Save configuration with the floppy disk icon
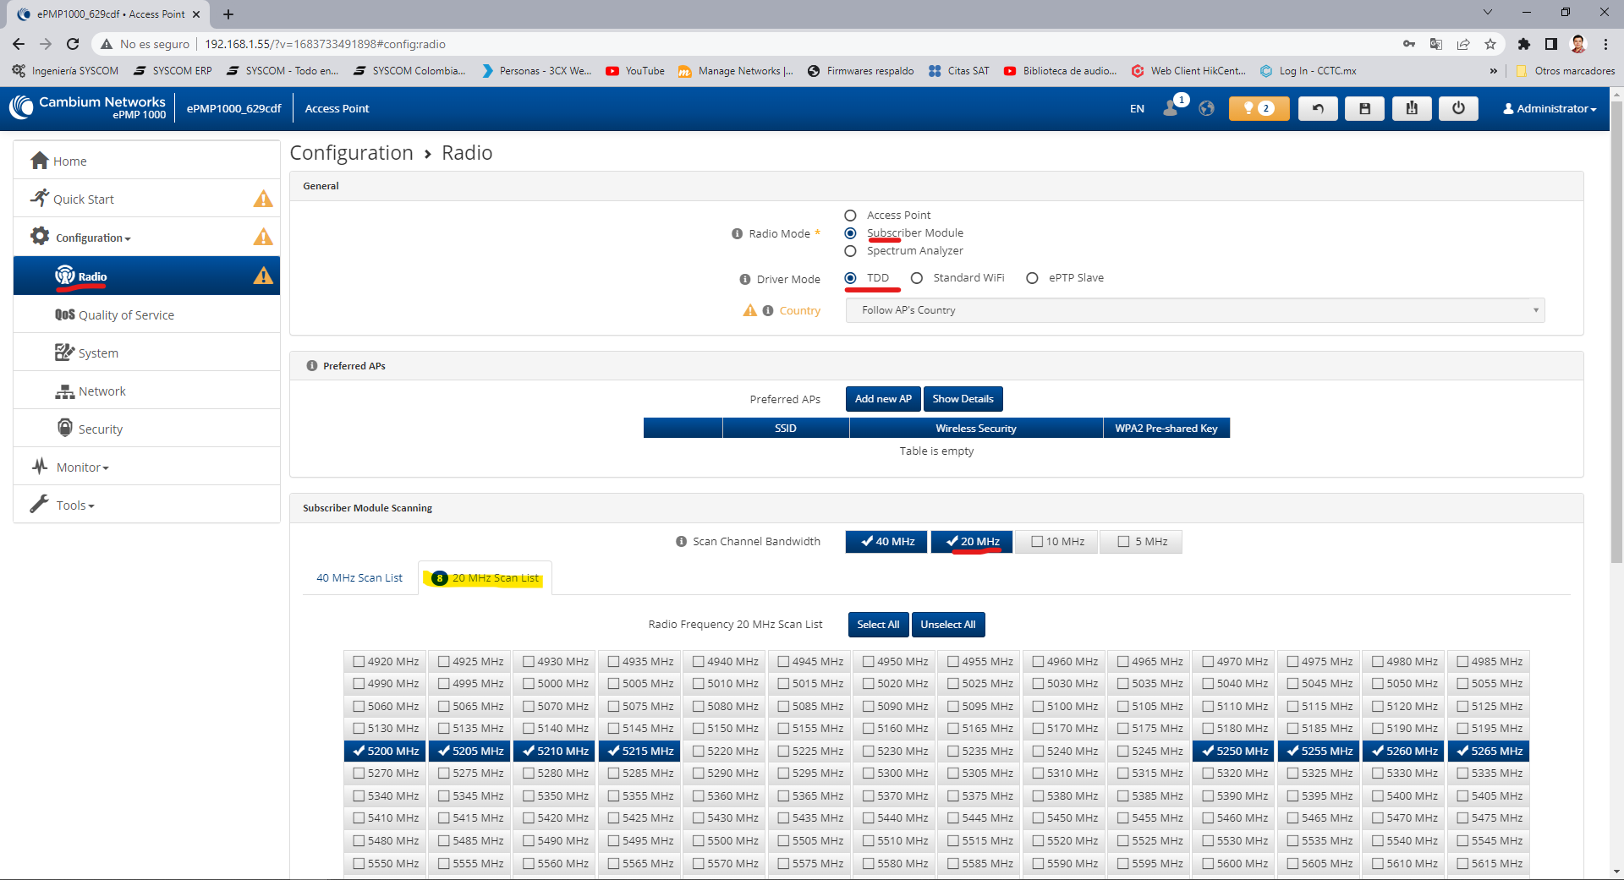The height and width of the screenshot is (880, 1624). click(1364, 108)
